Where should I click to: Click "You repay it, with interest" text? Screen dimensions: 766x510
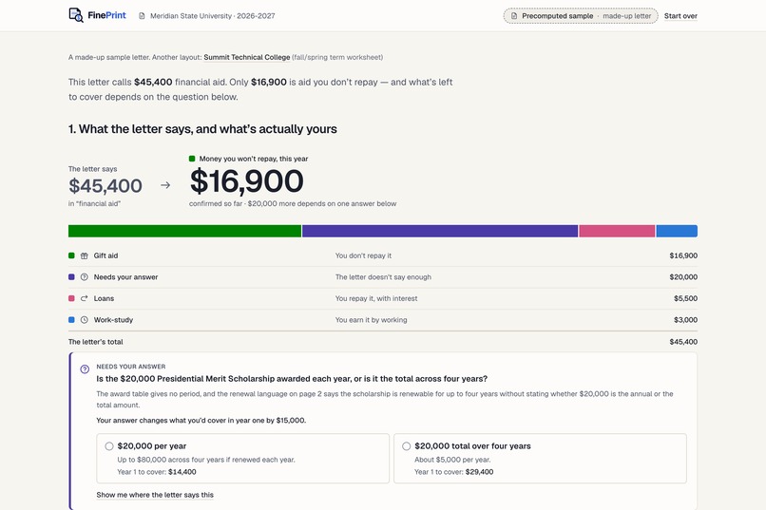(x=376, y=298)
